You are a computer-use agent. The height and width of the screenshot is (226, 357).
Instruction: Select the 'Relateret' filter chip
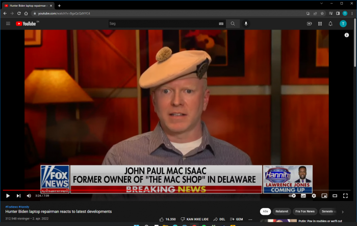click(x=282, y=211)
